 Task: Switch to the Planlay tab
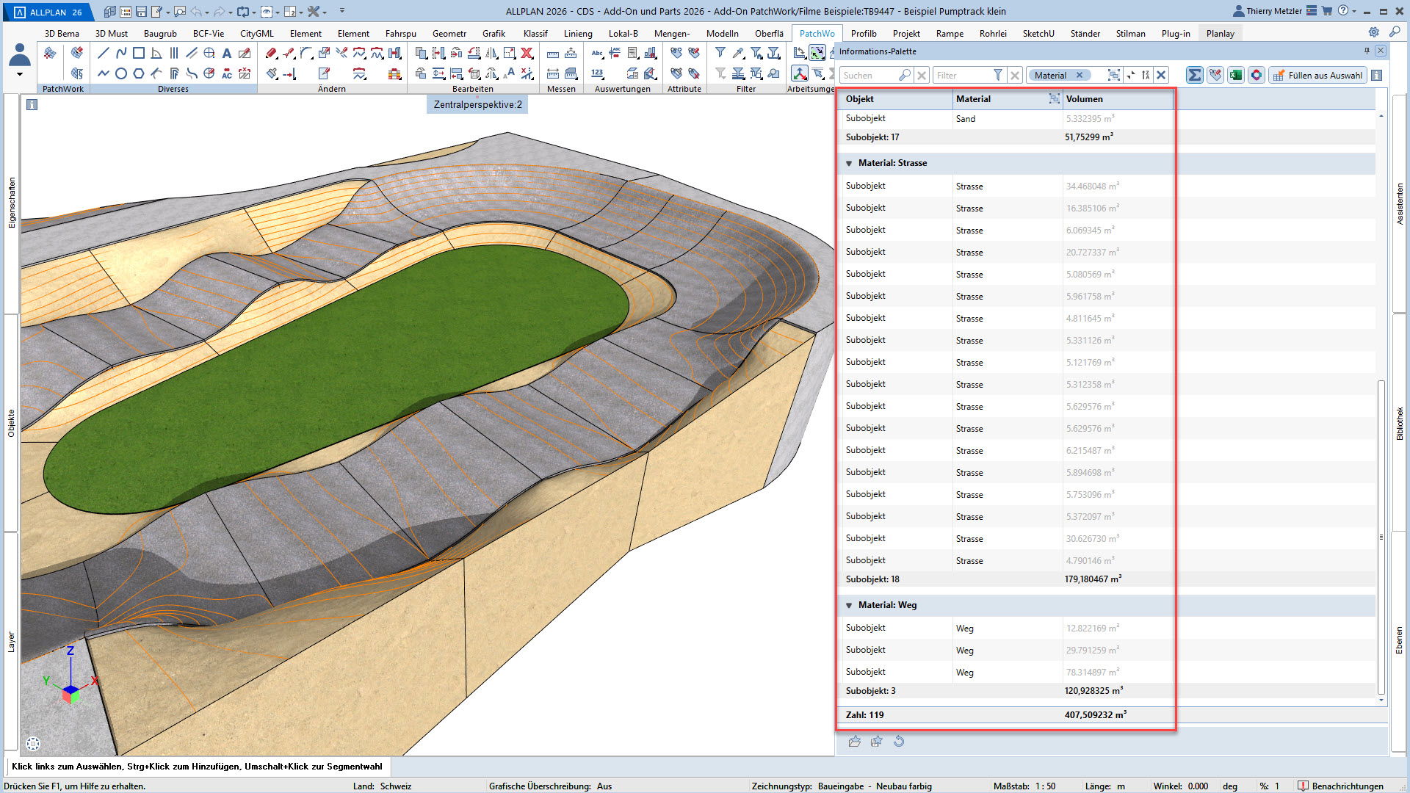click(1220, 33)
